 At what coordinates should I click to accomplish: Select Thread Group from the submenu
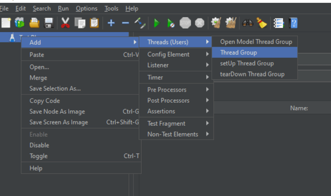[239, 53]
